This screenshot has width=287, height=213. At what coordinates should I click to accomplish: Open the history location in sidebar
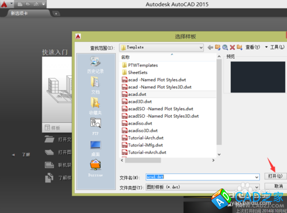tap(95, 65)
